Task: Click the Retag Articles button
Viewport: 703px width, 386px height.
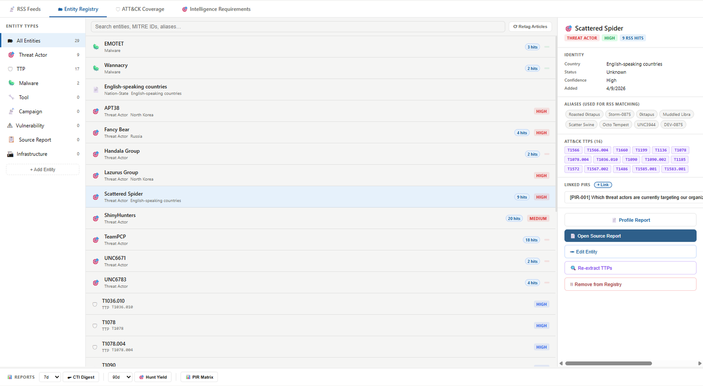Action: pyautogui.click(x=530, y=27)
